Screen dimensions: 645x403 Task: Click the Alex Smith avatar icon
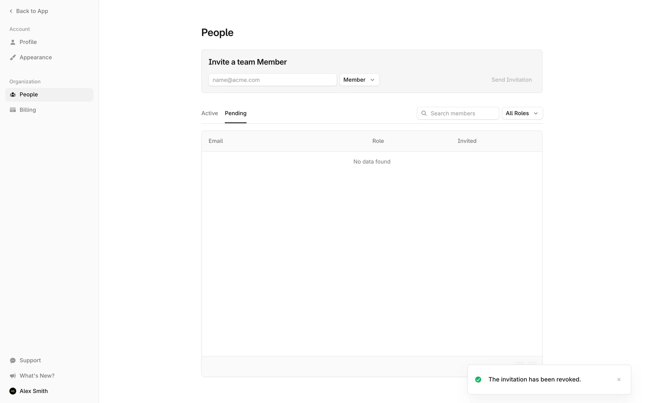[13, 391]
